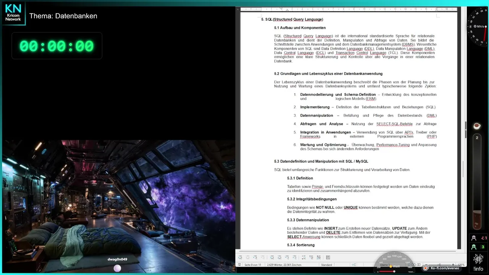Click the zoom out minus button
489x275 pixels.
427,265
